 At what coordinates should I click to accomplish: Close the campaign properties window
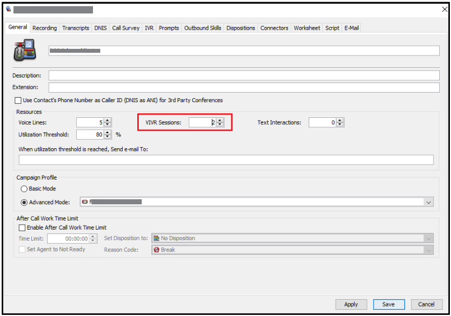[444, 9]
